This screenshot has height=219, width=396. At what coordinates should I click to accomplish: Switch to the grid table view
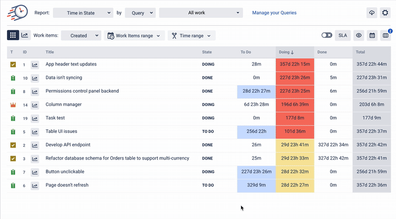(13, 35)
